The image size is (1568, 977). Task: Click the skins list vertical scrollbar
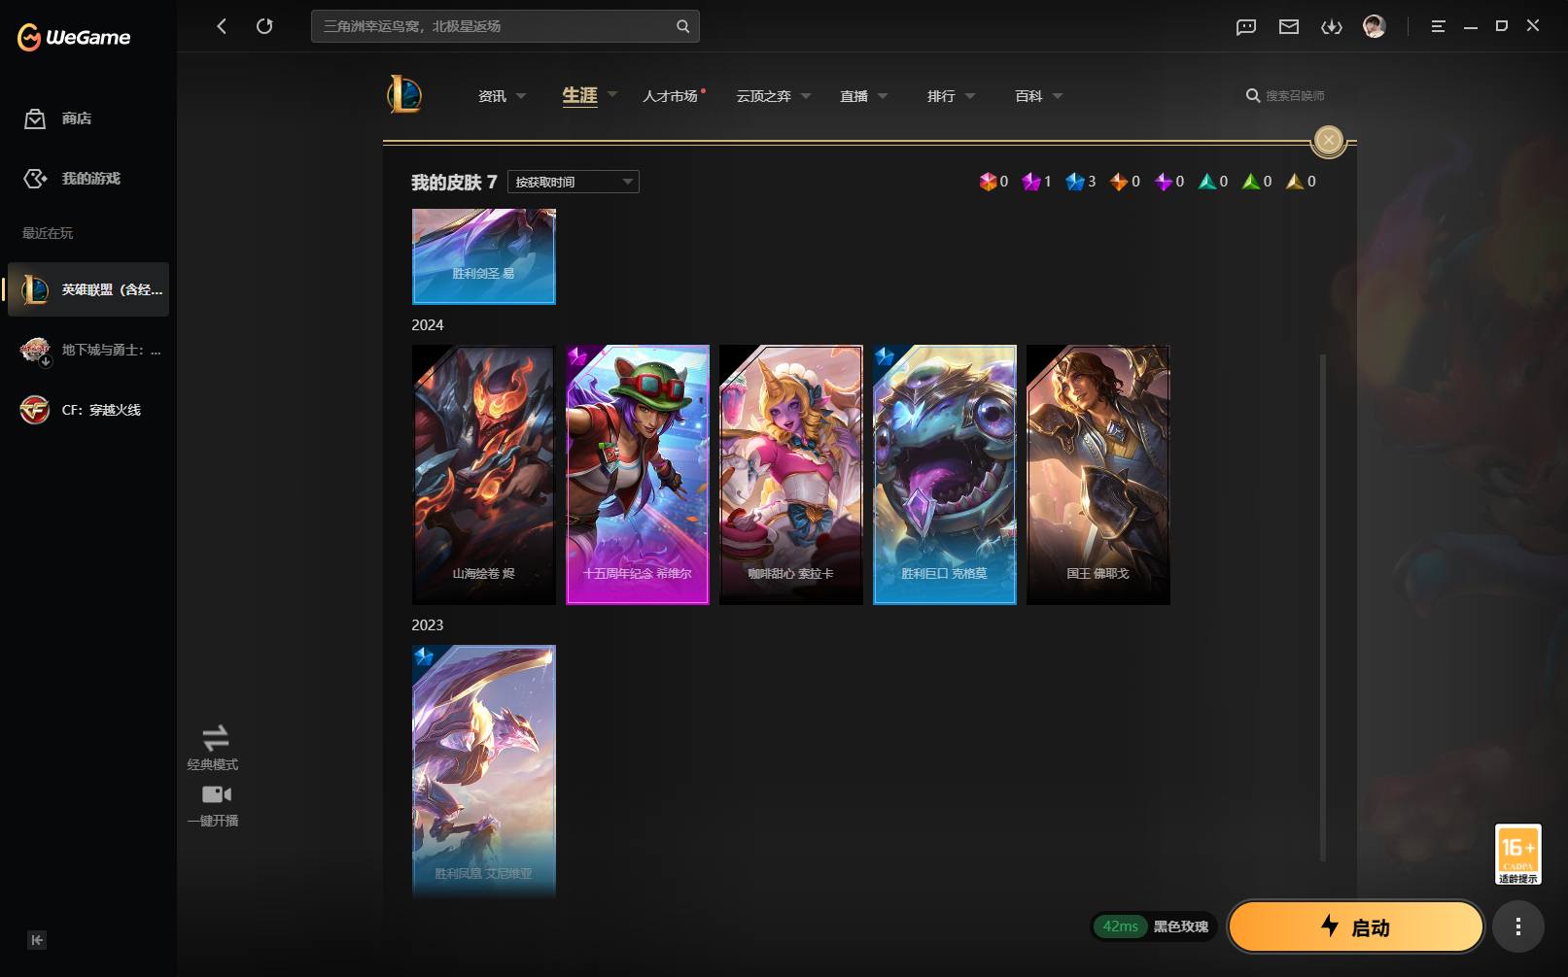coord(1322,607)
